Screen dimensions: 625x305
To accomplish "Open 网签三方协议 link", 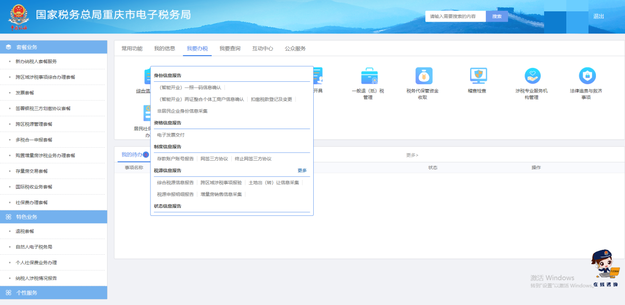I will tap(214, 159).
